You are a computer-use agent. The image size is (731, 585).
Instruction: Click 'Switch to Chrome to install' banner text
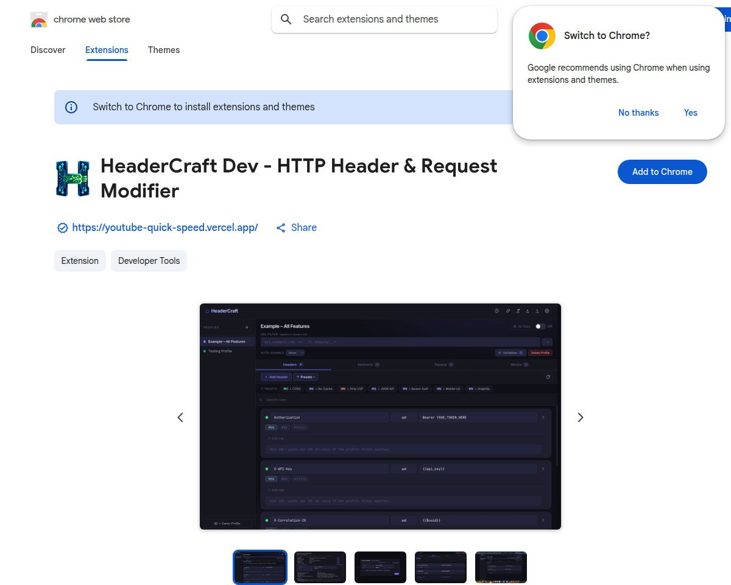click(x=203, y=107)
